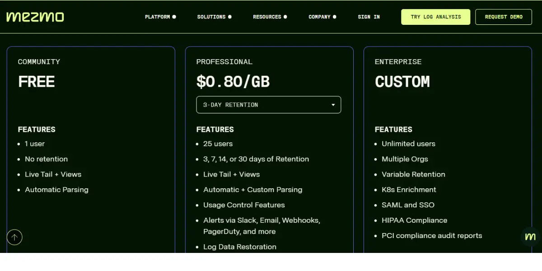The height and width of the screenshot is (271, 542).
Task: Click the $0.80/GB price heading
Action: [x=233, y=82]
